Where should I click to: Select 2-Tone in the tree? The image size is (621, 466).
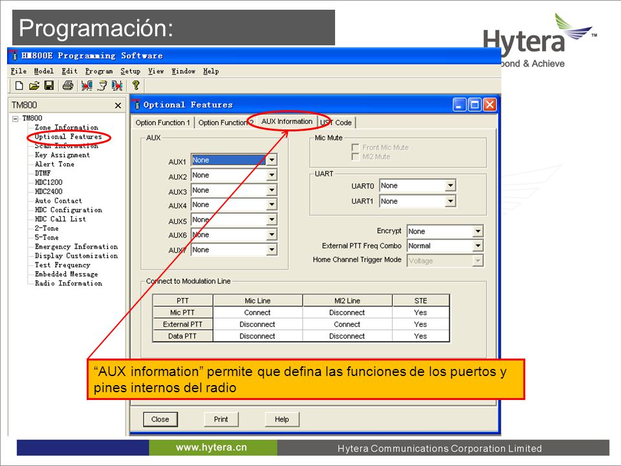(x=47, y=228)
